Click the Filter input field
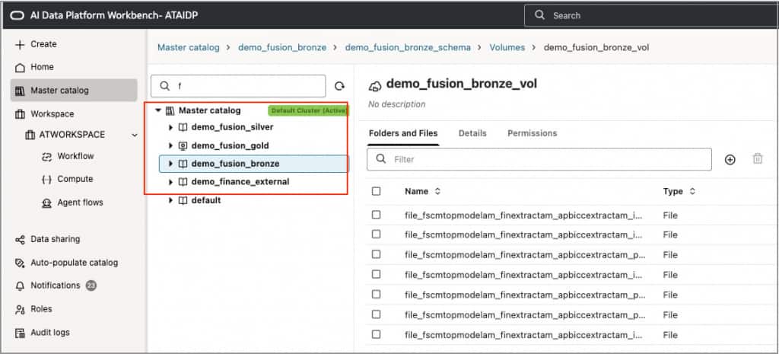 coord(548,160)
